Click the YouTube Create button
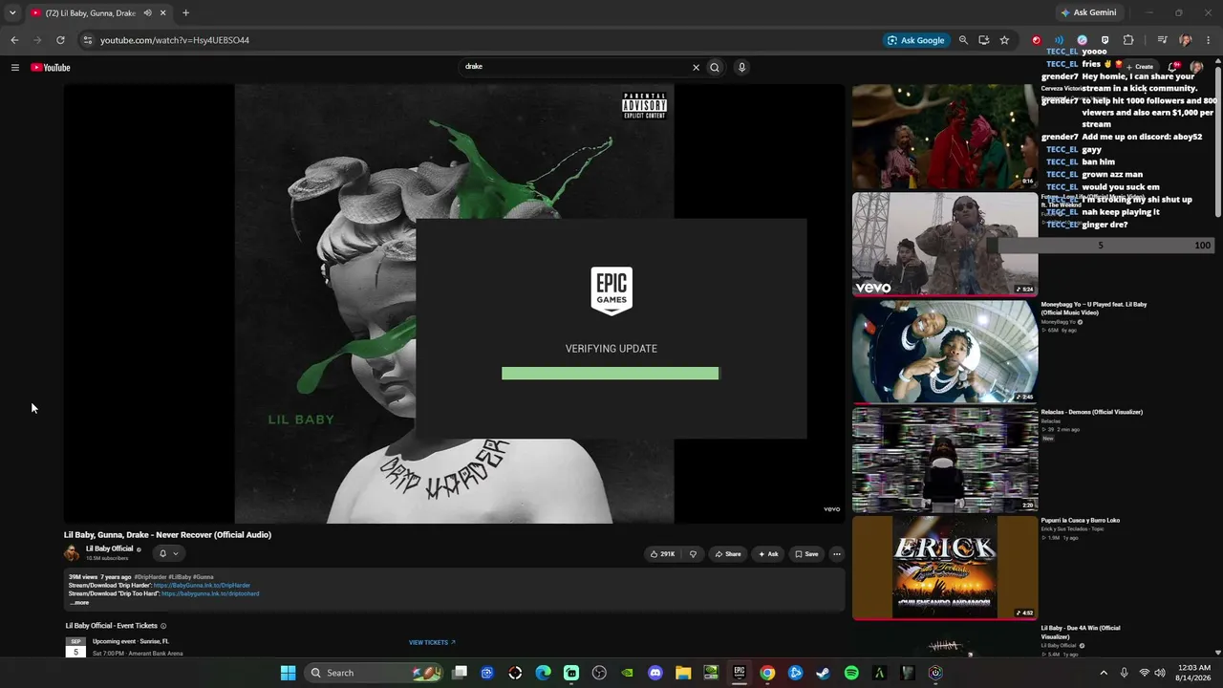 pos(1144,67)
